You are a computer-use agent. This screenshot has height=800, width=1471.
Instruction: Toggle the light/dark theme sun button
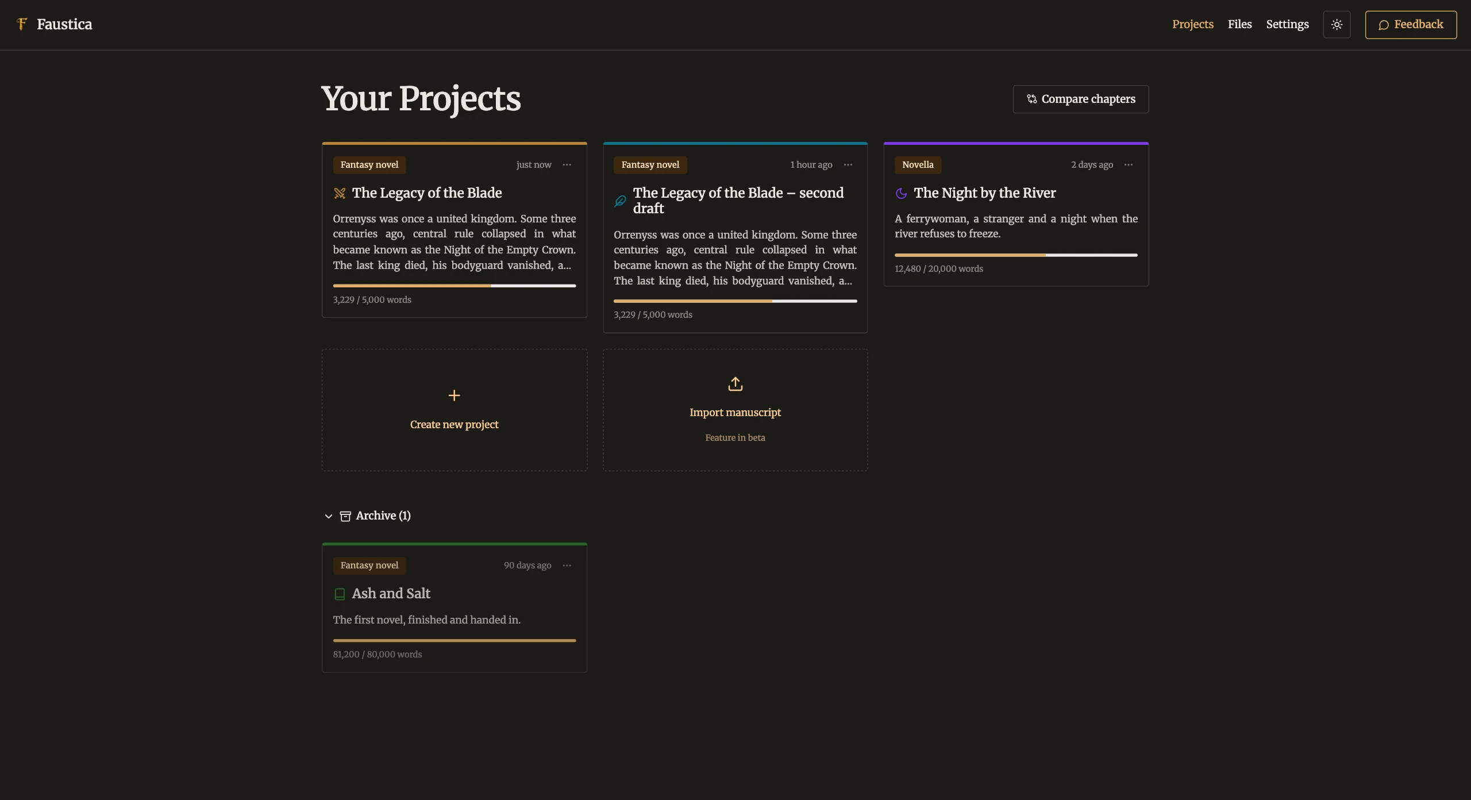point(1337,25)
